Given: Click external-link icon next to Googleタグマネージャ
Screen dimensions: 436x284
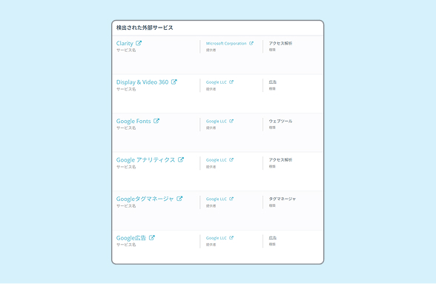Looking at the screenshot, I should 179,199.
